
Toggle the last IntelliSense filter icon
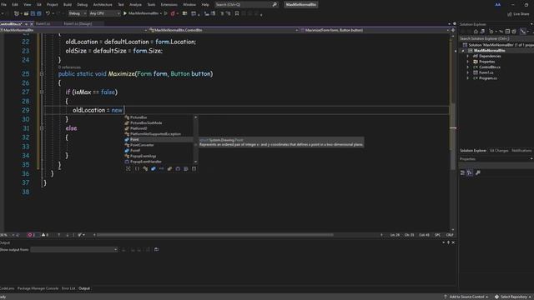click(x=194, y=168)
